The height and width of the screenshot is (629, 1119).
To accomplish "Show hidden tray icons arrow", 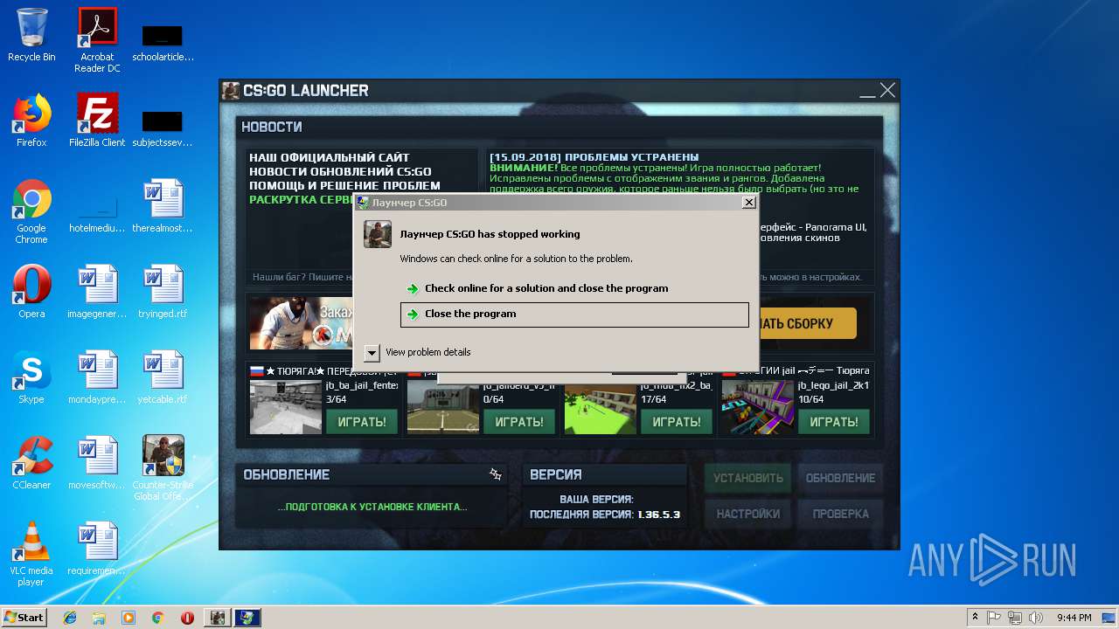I will click(x=975, y=618).
